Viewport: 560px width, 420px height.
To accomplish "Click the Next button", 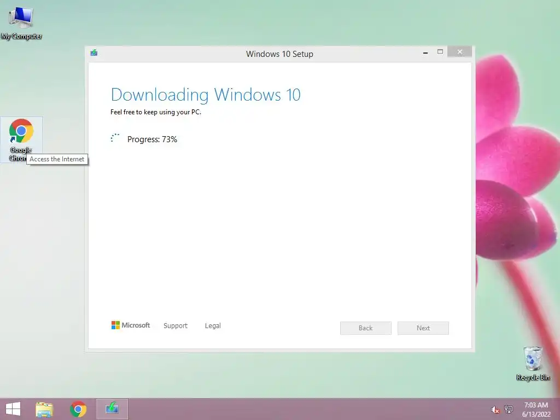I will point(423,328).
